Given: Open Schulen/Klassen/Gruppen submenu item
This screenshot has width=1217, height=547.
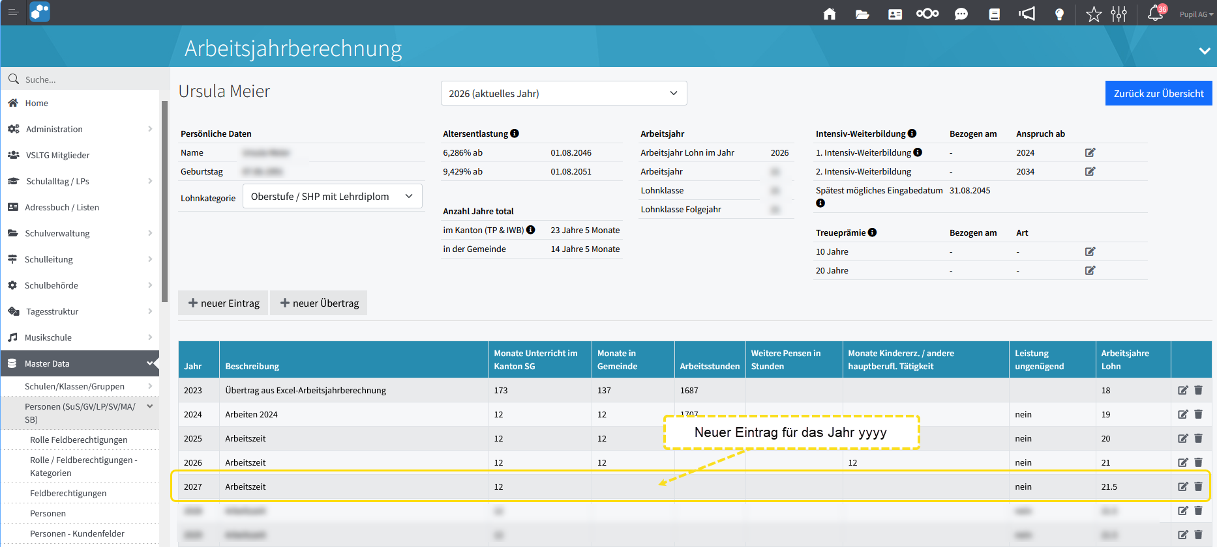Looking at the screenshot, I should click(80, 386).
